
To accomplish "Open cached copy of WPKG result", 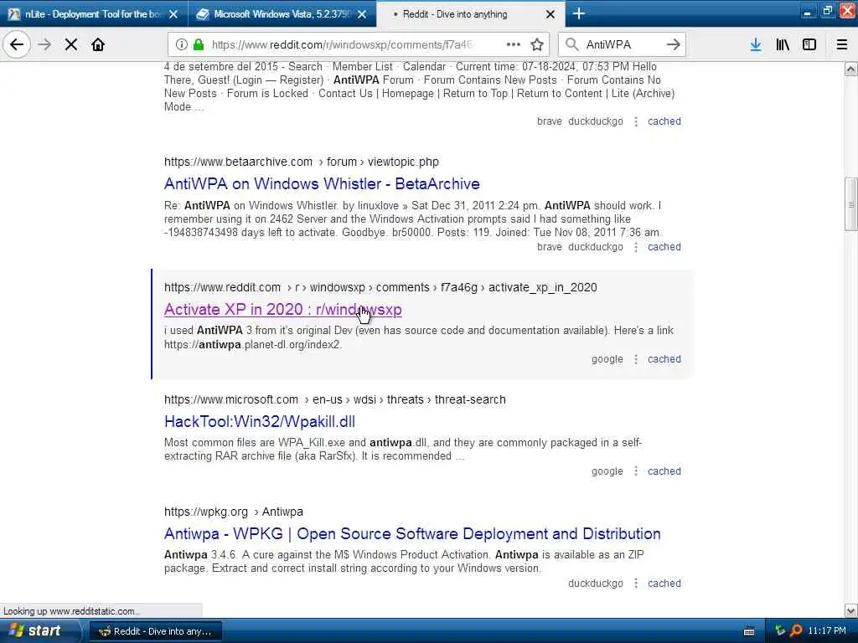I will (664, 584).
